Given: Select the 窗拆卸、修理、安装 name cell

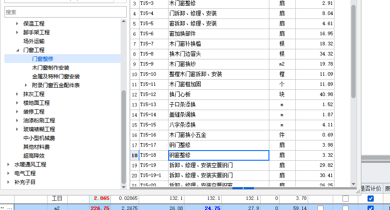Looking at the screenshot, I should click(219, 24).
